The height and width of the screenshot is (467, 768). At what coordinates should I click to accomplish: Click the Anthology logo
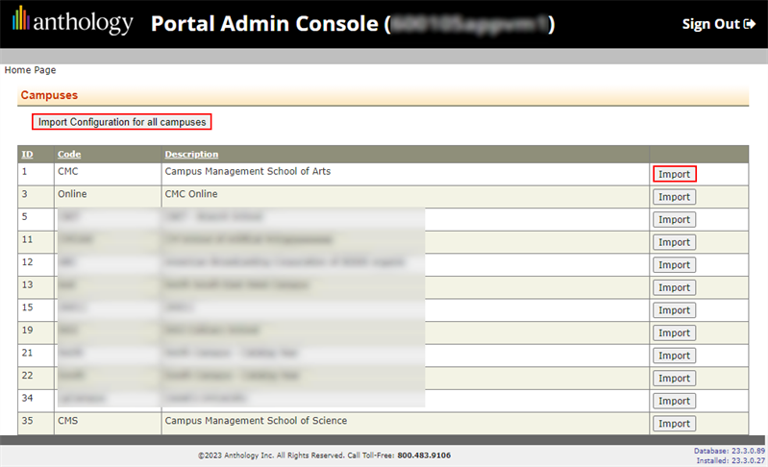72,21
